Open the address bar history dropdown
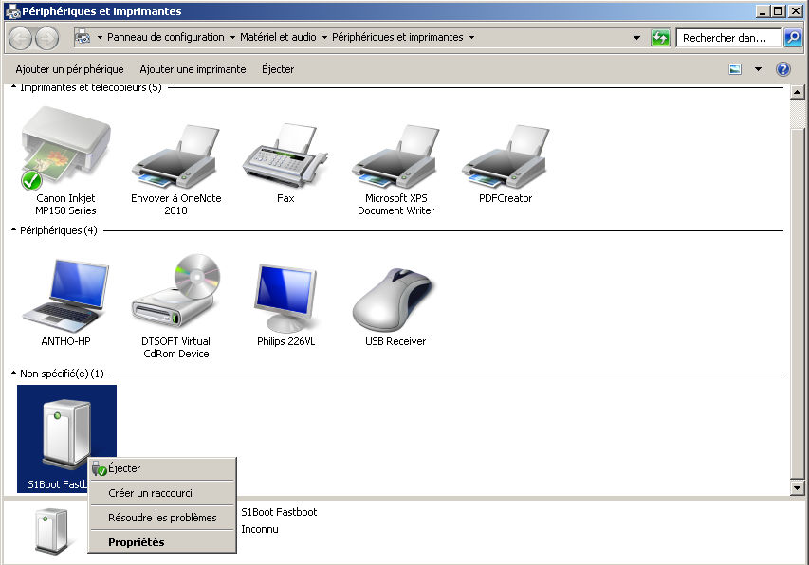809x565 pixels. click(x=636, y=38)
